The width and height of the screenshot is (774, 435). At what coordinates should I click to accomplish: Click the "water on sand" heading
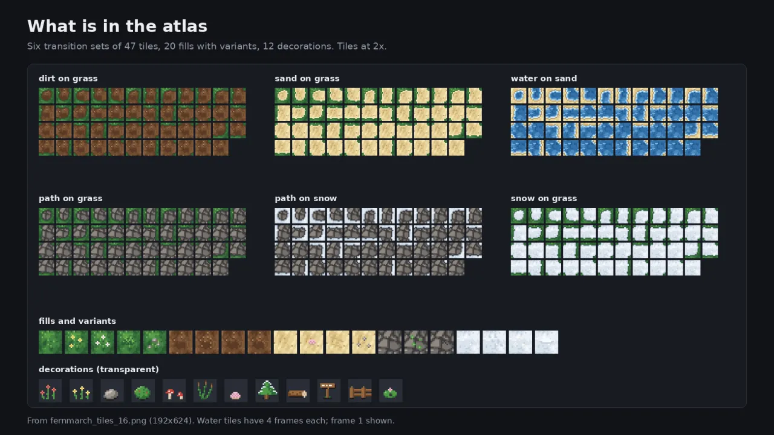click(x=544, y=79)
